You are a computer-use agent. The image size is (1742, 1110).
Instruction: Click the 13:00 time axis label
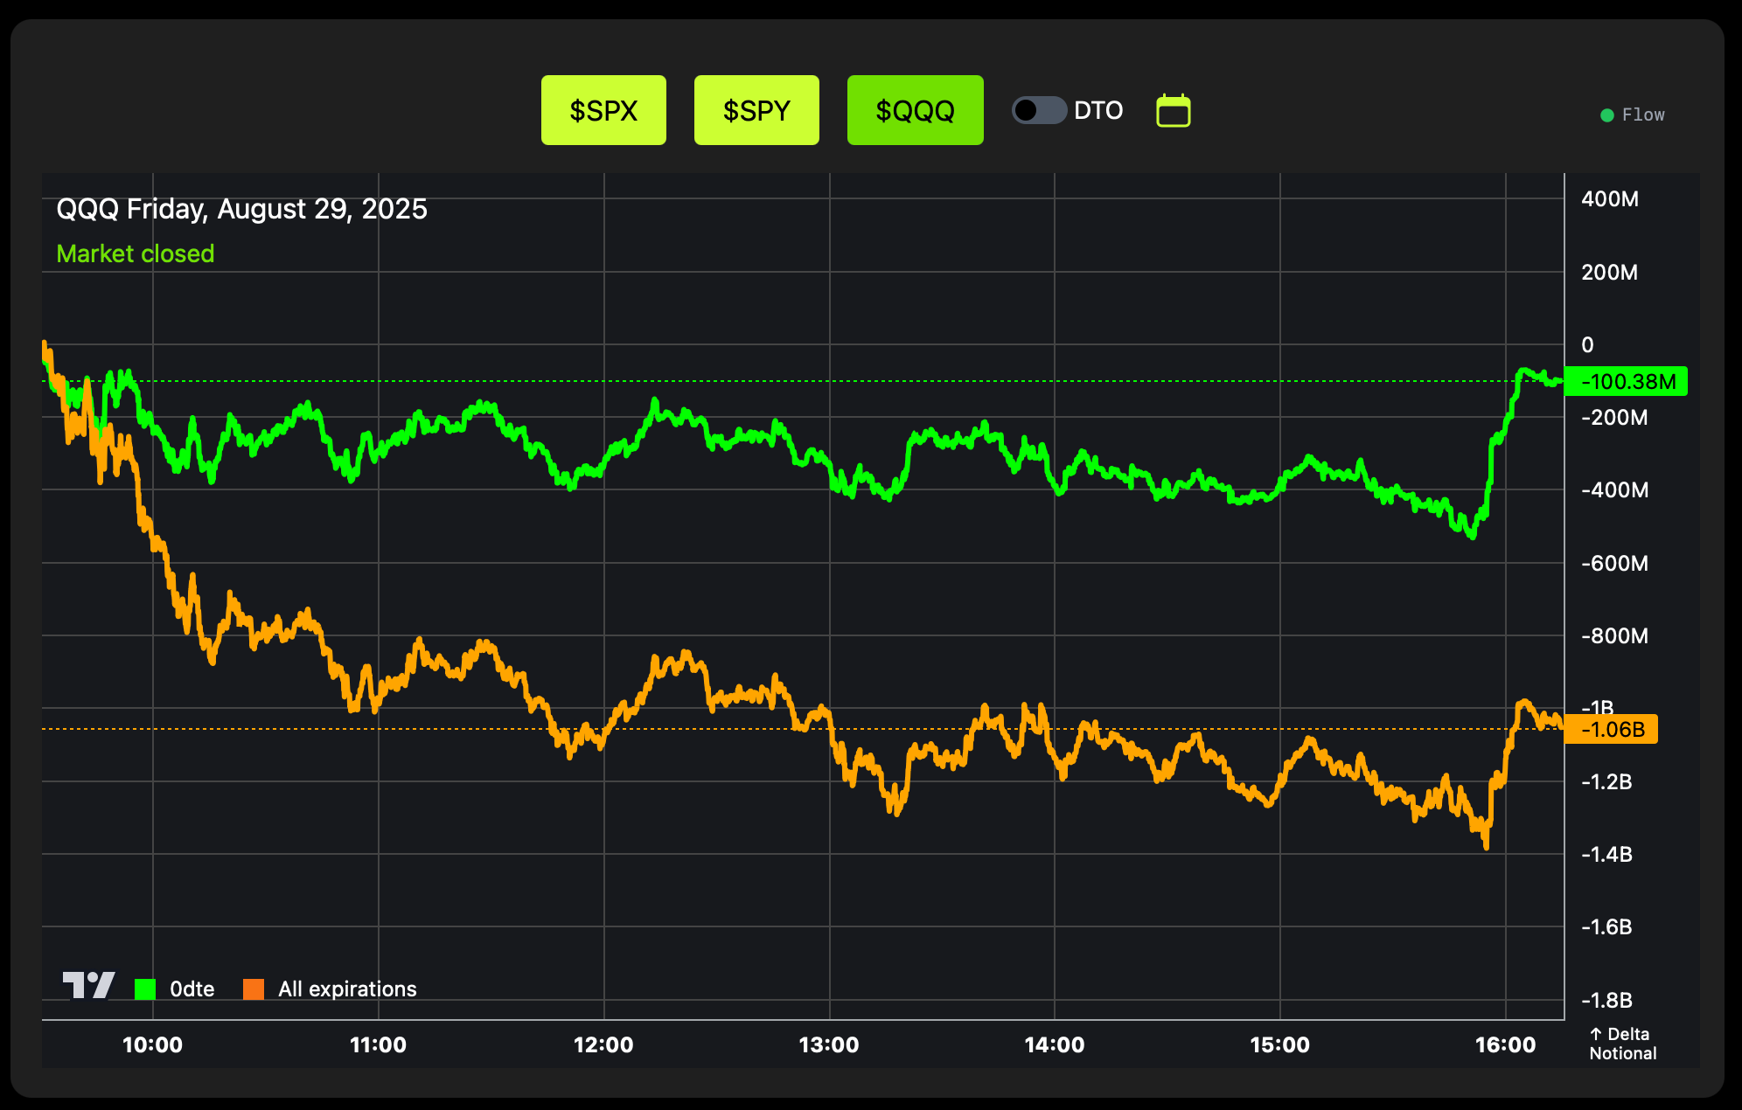point(829,1044)
